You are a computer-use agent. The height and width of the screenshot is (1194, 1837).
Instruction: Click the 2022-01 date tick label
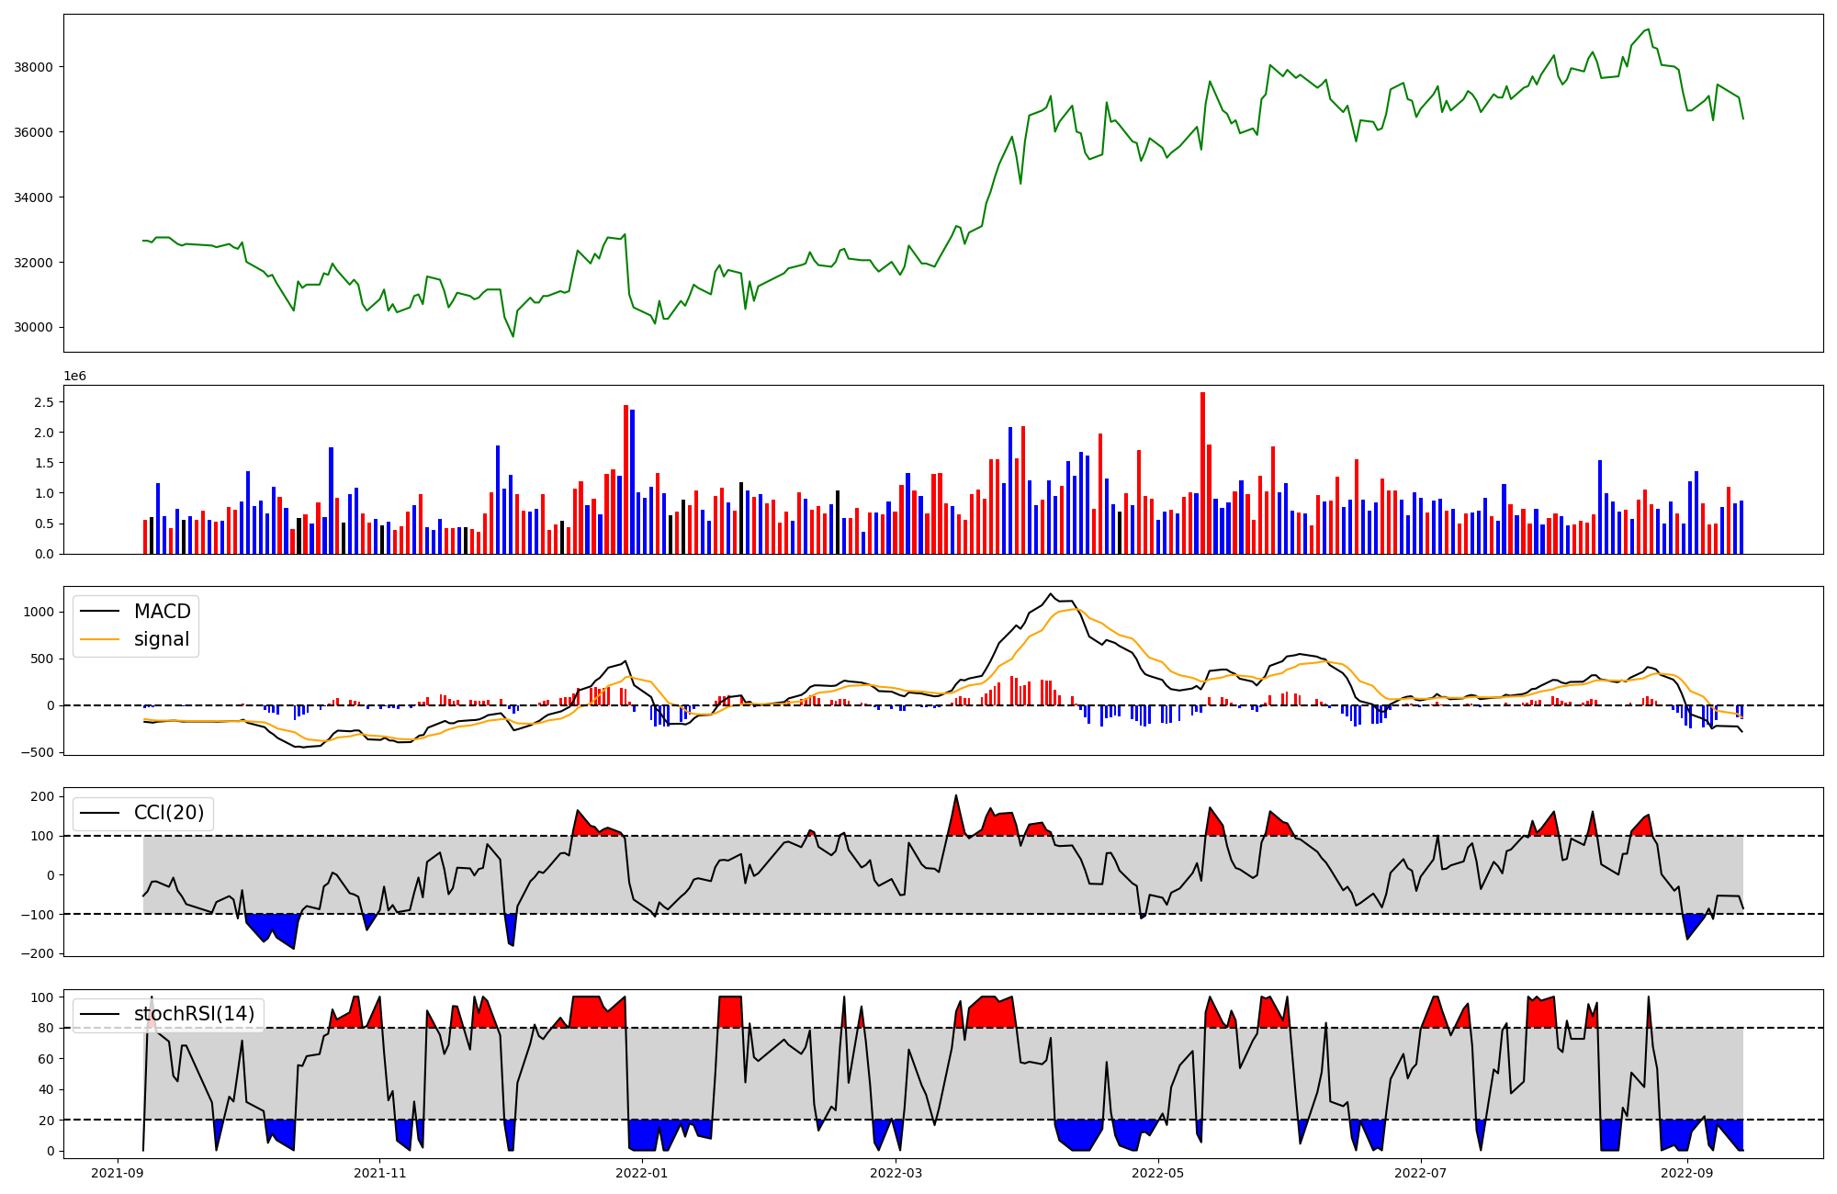coord(641,1173)
